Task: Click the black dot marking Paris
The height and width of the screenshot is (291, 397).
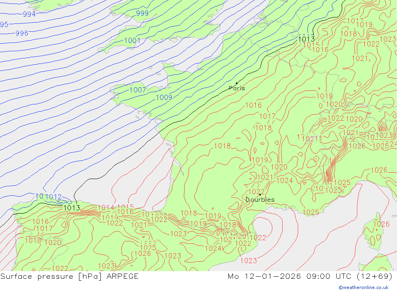Action: tap(237, 83)
